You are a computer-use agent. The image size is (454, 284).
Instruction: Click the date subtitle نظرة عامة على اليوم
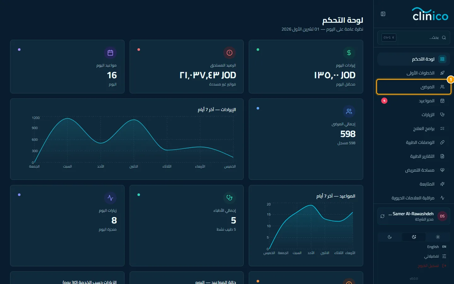tap(322, 29)
